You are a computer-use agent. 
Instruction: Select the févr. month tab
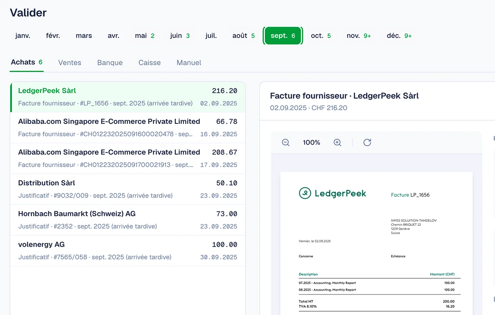click(53, 36)
